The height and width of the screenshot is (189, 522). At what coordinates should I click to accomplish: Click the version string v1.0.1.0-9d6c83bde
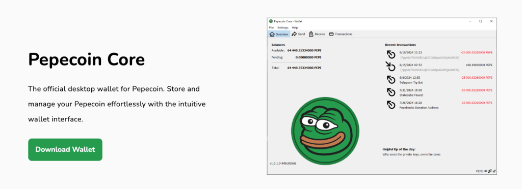[x=283, y=163]
